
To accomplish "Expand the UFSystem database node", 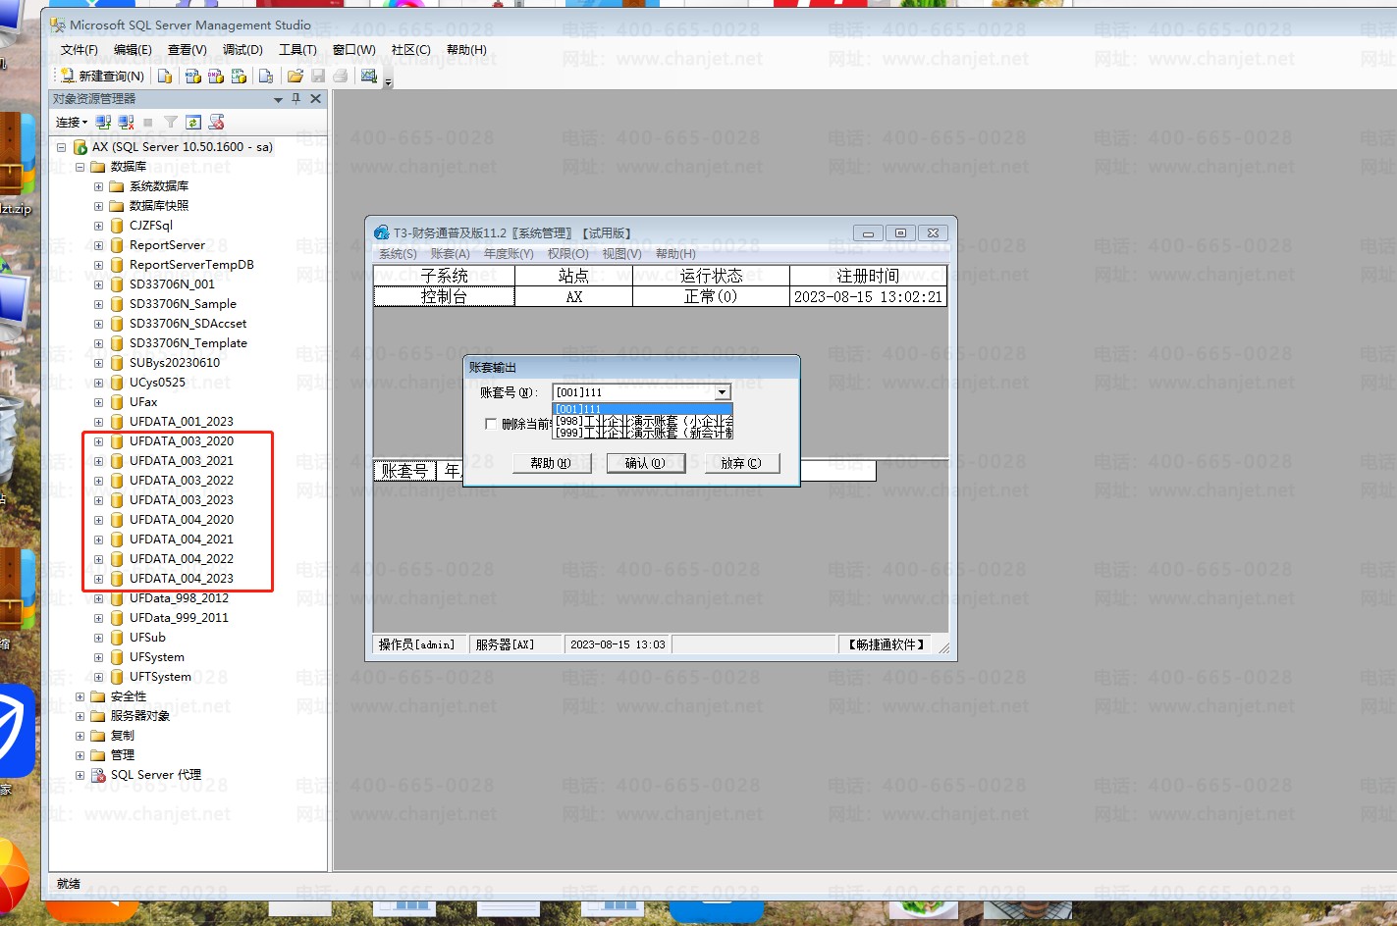I will point(98,657).
